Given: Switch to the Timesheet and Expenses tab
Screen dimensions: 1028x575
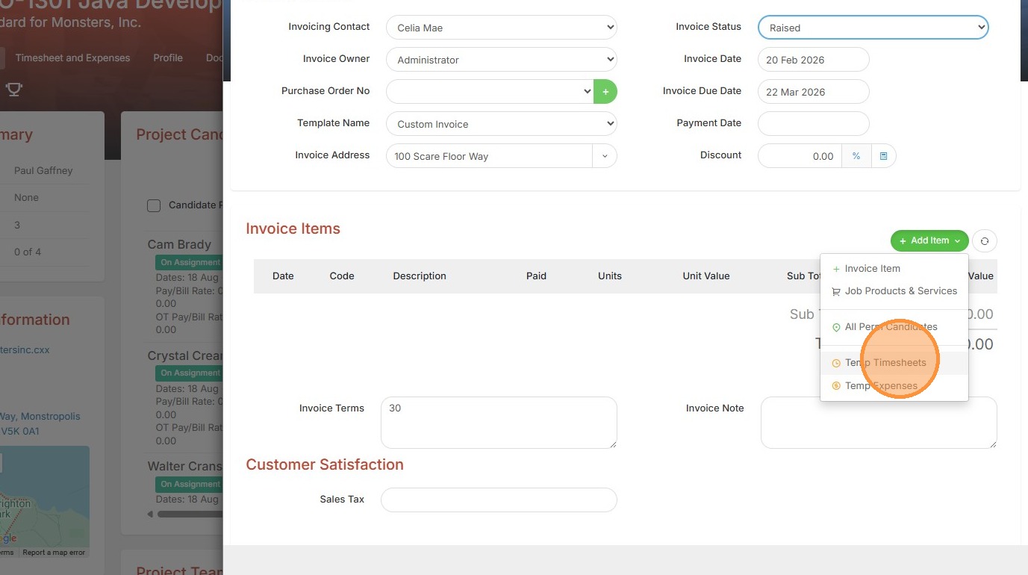Looking at the screenshot, I should pos(72,58).
